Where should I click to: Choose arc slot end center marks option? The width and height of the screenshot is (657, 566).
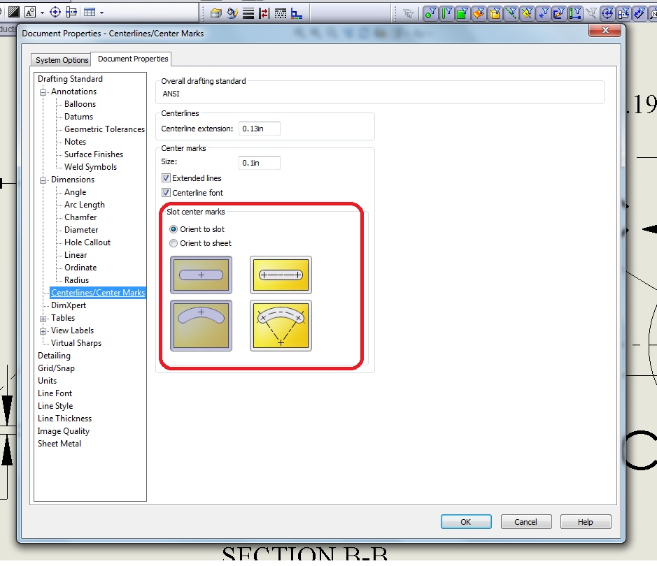click(x=281, y=326)
